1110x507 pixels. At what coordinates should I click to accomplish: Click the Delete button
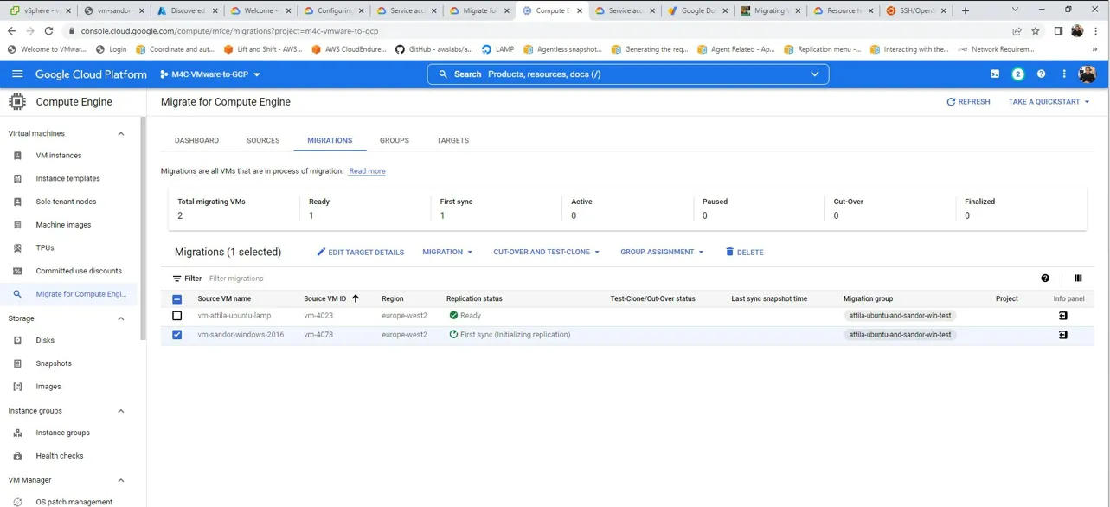point(744,253)
